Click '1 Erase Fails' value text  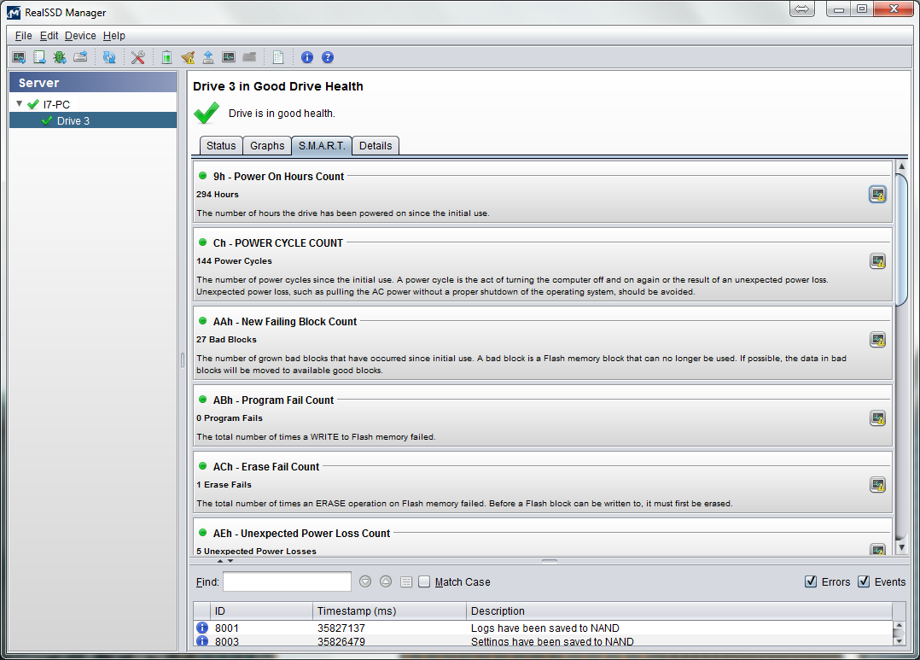224,485
